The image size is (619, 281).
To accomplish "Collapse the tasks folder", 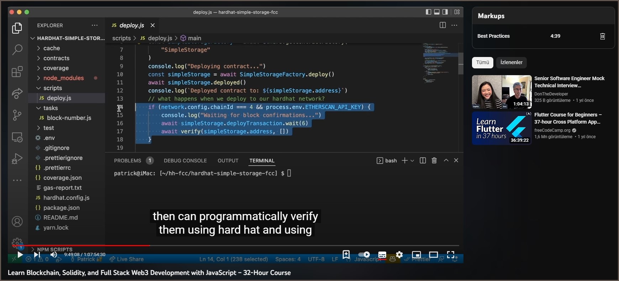I will point(51,108).
